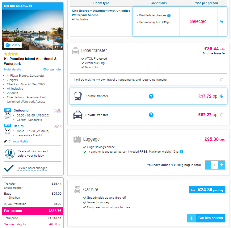Click the £35.44 total transfer price
This screenshot has width=231, height=228.
tap(215, 49)
